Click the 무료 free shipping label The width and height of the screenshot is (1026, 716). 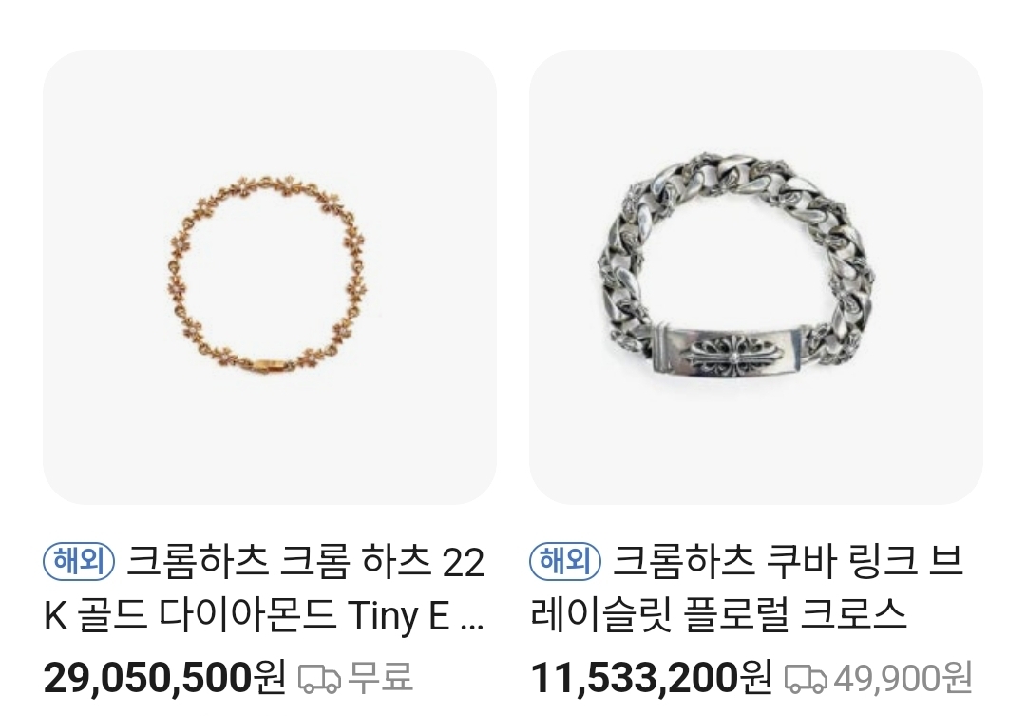pyautogui.click(x=381, y=677)
